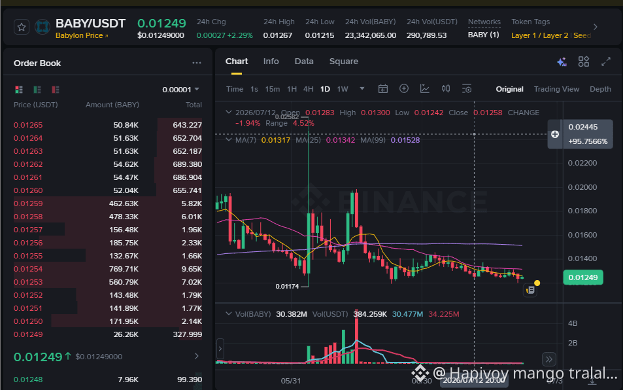Open the Square tab
Viewport: 623px width, 390px height.
coord(344,62)
